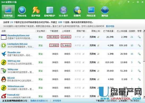Select the thunderplatform.exe program name

[x=18, y=35]
